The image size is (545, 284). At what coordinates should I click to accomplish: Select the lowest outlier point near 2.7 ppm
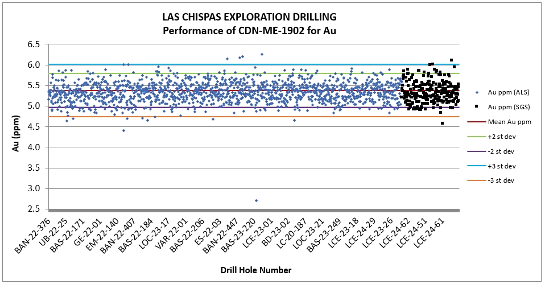pyautogui.click(x=256, y=200)
